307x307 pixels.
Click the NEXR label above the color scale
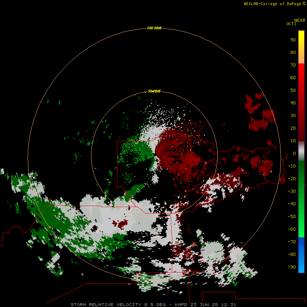pos(300,20)
